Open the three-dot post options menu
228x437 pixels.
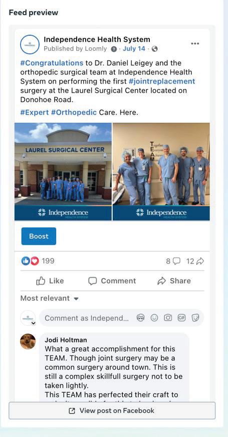click(195, 43)
